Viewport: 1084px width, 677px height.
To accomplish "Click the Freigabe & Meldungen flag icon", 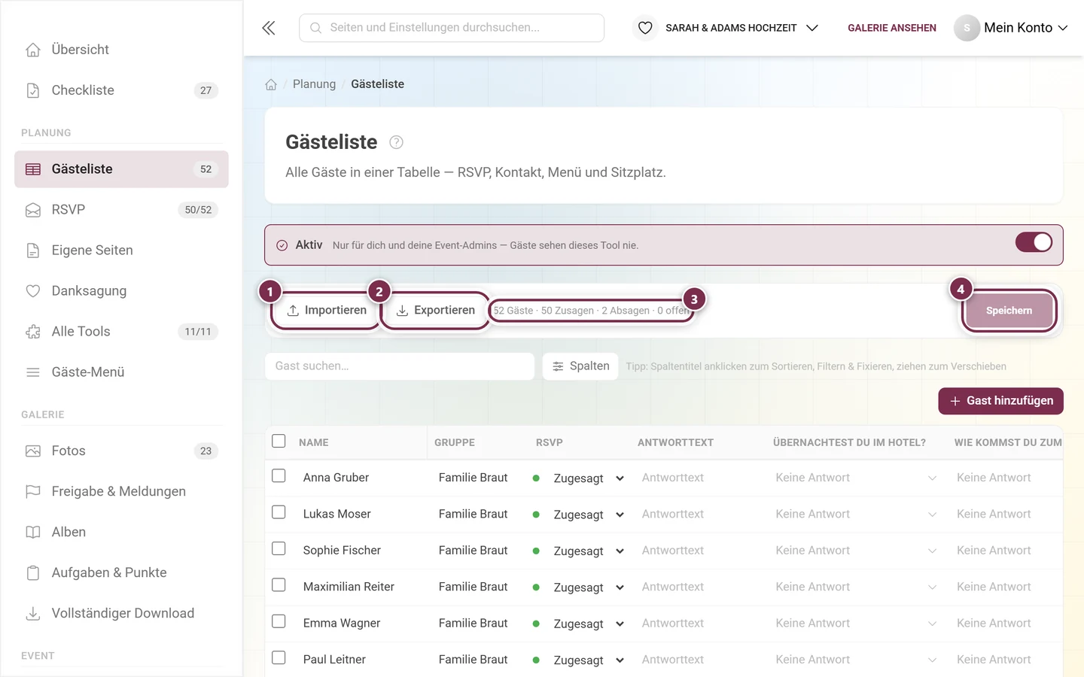I will pos(33,492).
